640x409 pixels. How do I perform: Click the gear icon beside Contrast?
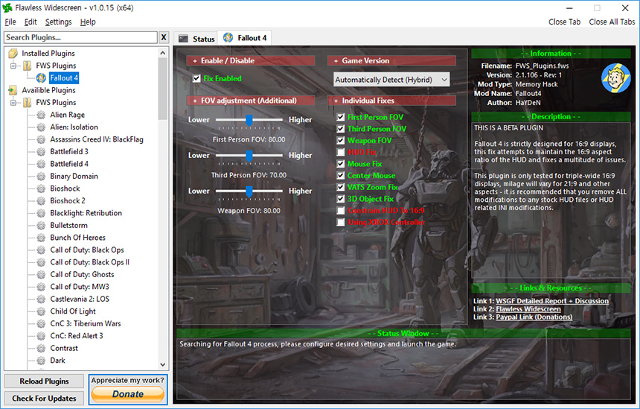(x=41, y=348)
